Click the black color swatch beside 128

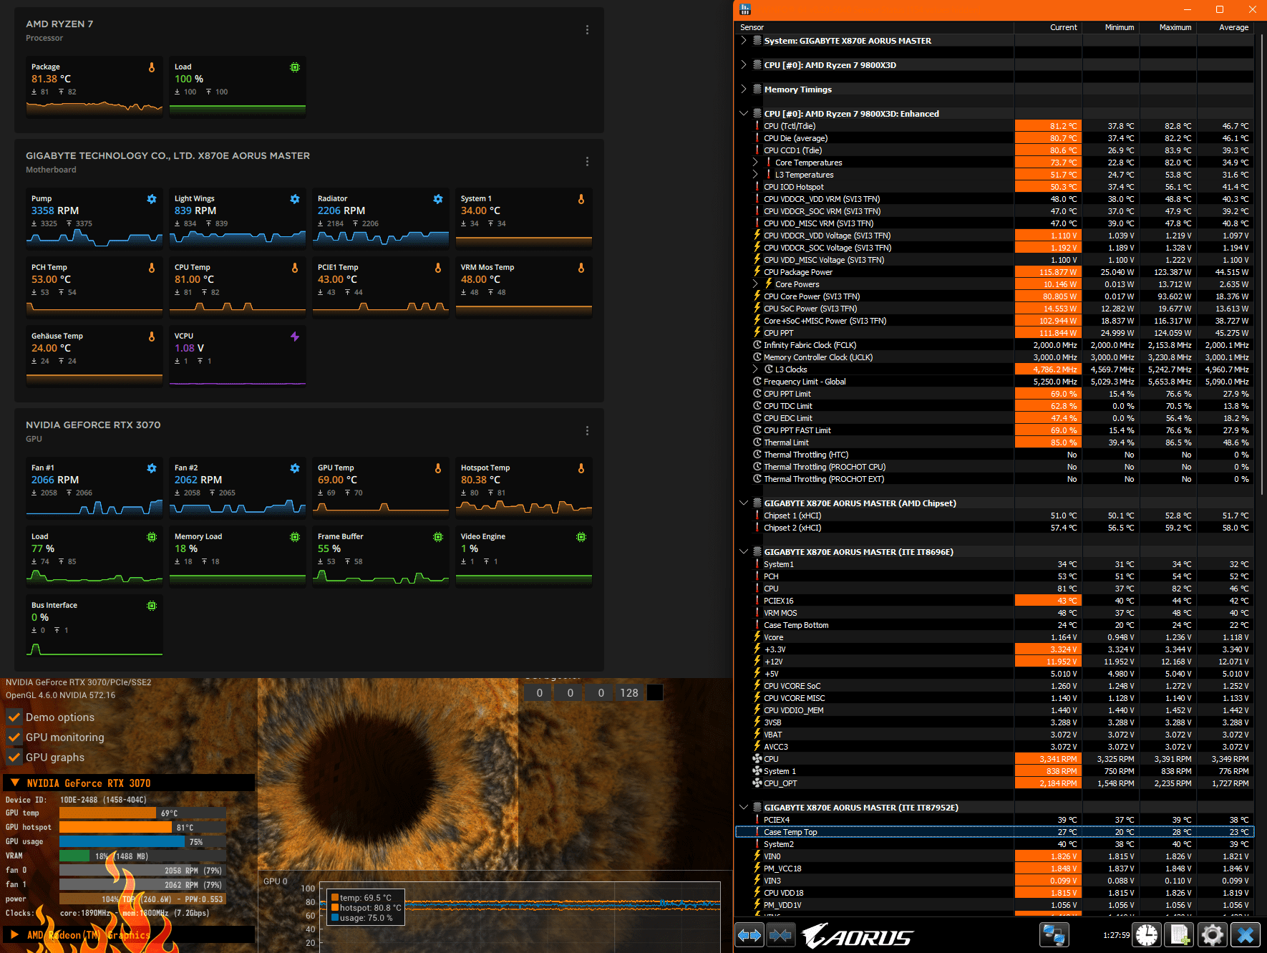click(655, 692)
